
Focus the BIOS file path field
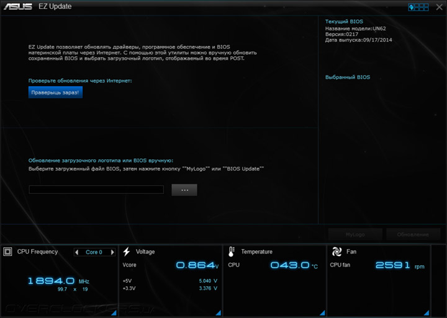[x=96, y=190]
